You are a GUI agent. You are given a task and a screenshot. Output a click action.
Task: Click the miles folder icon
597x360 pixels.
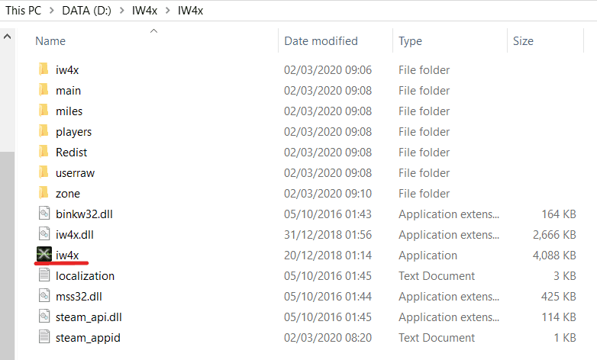pos(44,111)
